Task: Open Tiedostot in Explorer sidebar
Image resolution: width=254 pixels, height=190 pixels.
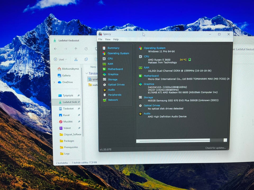Action: pos(66,108)
